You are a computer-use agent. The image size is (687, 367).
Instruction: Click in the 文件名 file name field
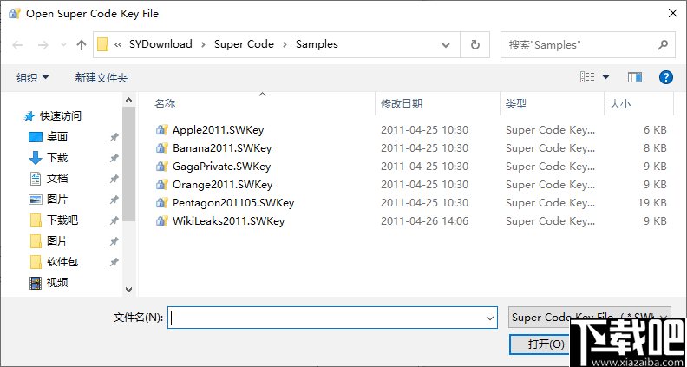click(332, 318)
